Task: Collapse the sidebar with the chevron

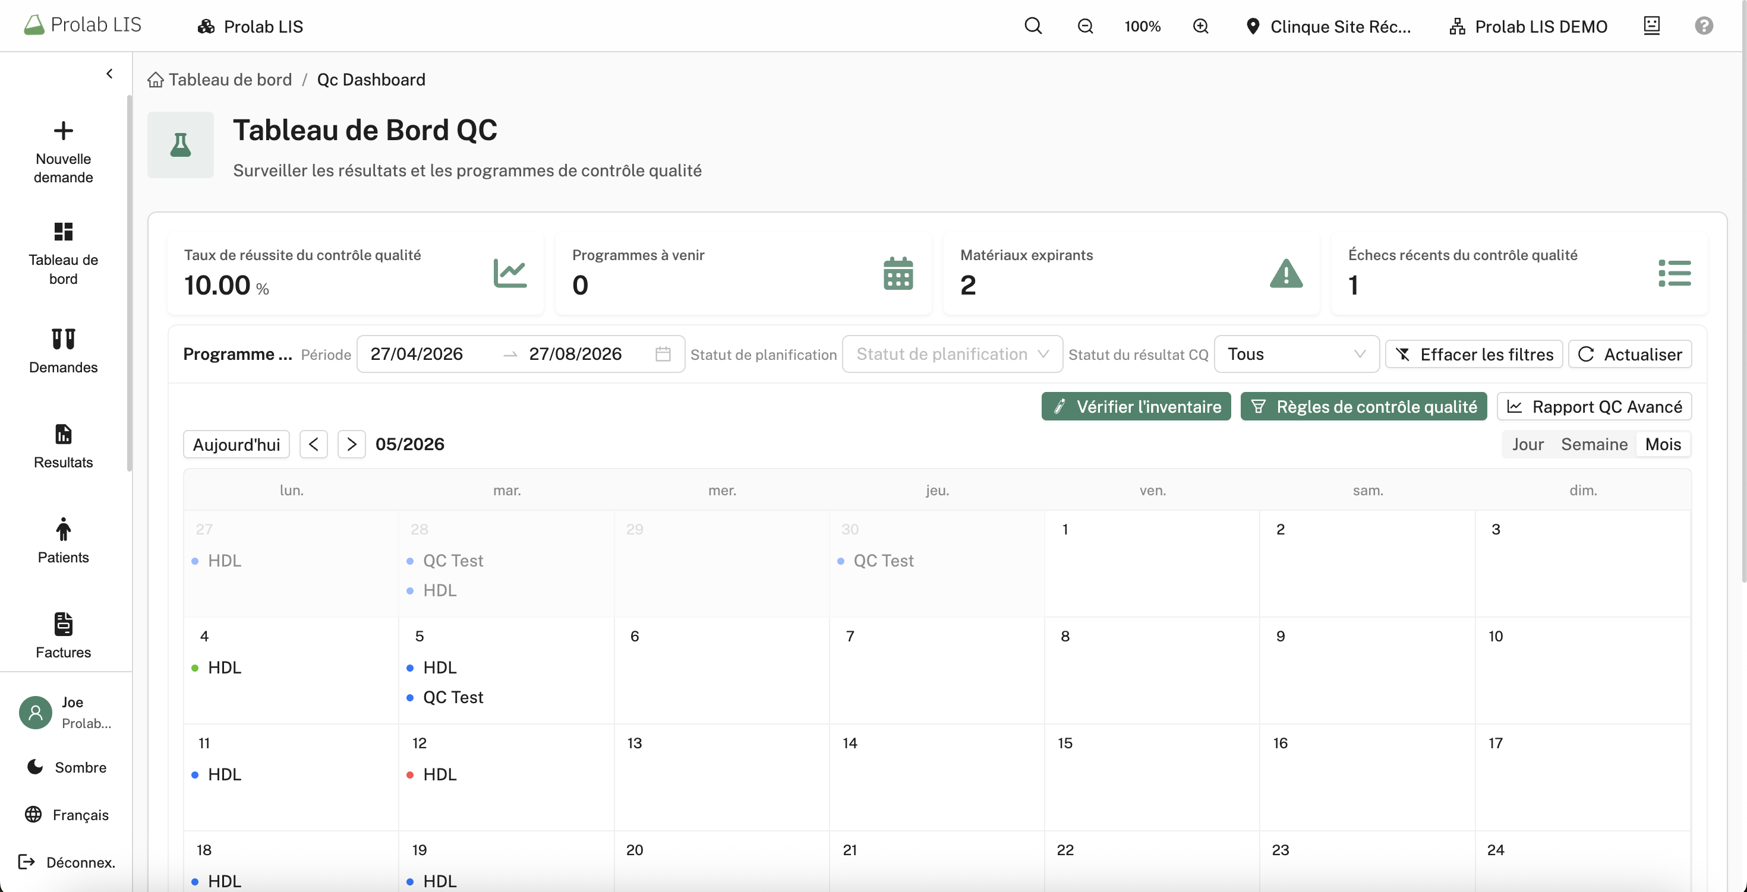Action: (x=109, y=73)
